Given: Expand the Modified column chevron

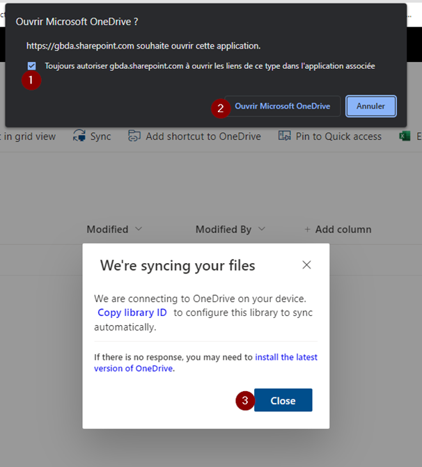Looking at the screenshot, I should 139,229.
